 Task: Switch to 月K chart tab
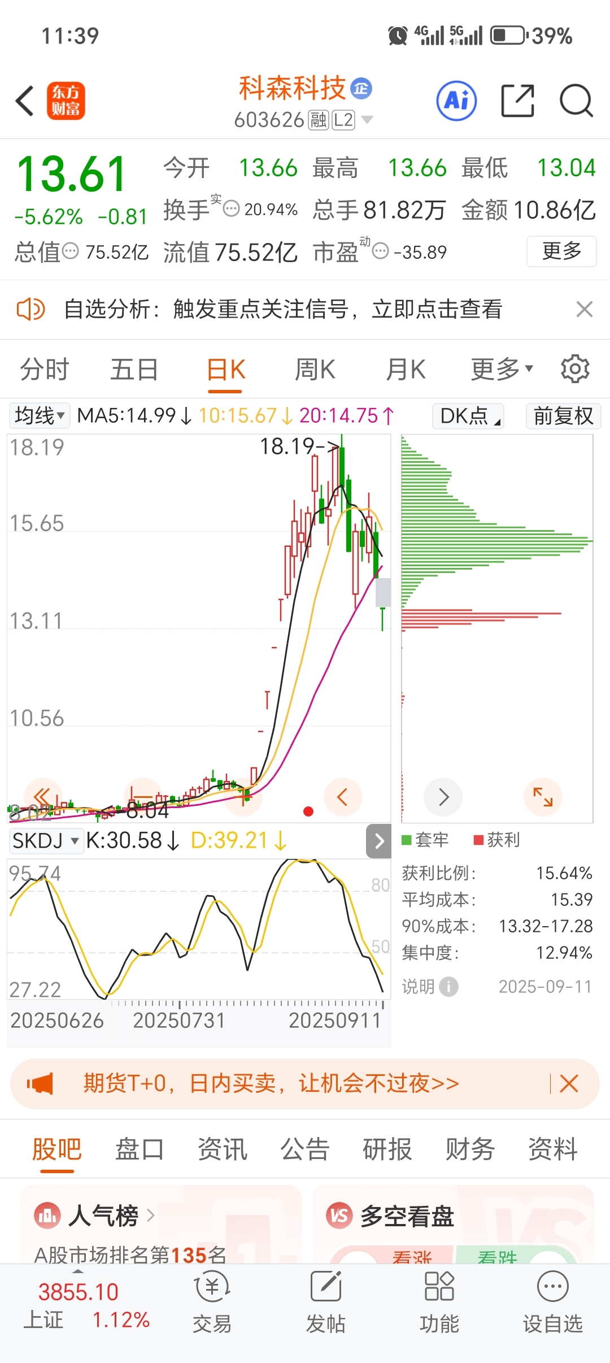click(406, 370)
